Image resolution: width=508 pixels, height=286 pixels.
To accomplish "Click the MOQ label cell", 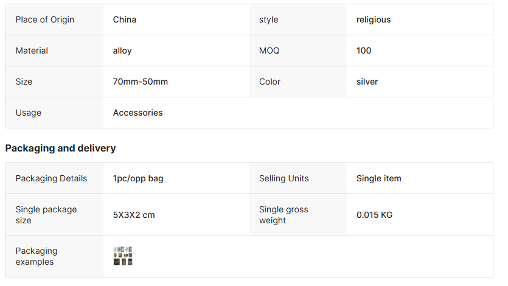I will [270, 51].
